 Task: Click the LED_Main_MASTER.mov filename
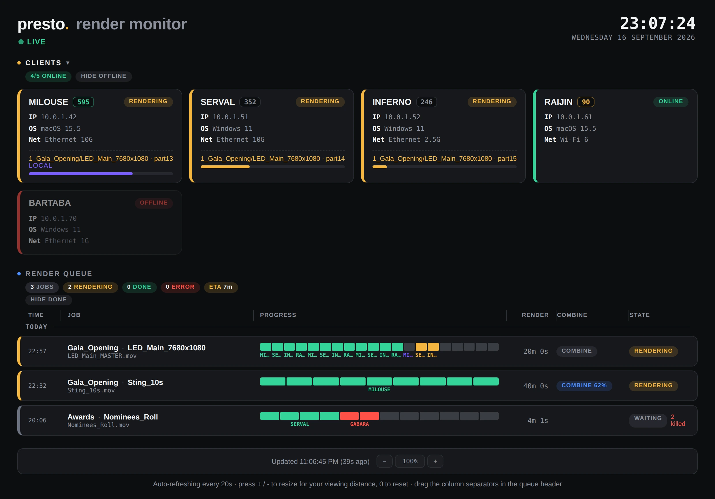(x=102, y=356)
